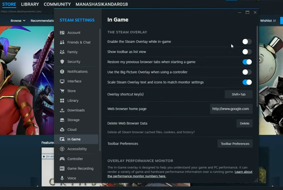Expand the Browse dropdown in store
Viewport: 283px width, 190px height.
pyautogui.click(x=18, y=21)
